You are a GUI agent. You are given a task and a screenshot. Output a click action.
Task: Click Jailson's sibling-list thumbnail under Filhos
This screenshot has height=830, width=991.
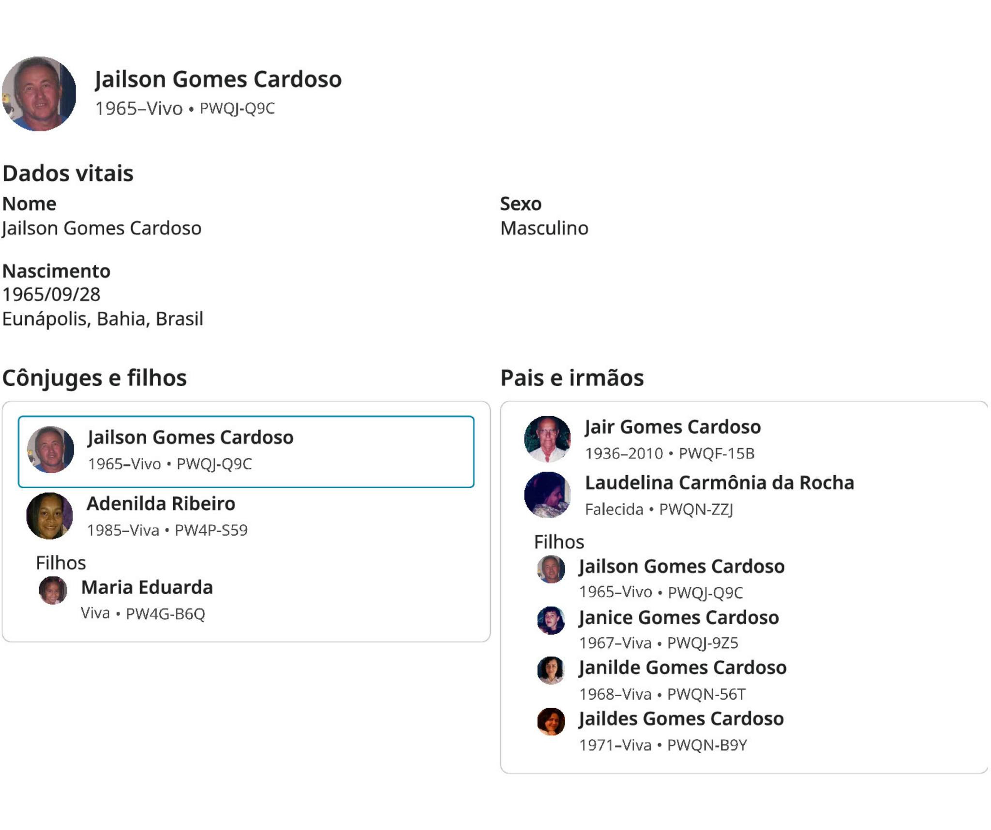[x=551, y=569]
